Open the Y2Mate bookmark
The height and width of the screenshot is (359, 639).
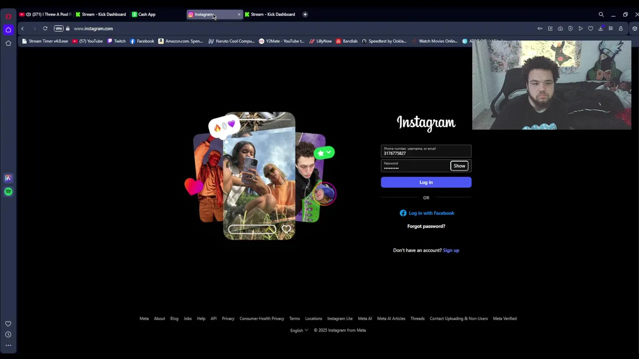(x=282, y=41)
